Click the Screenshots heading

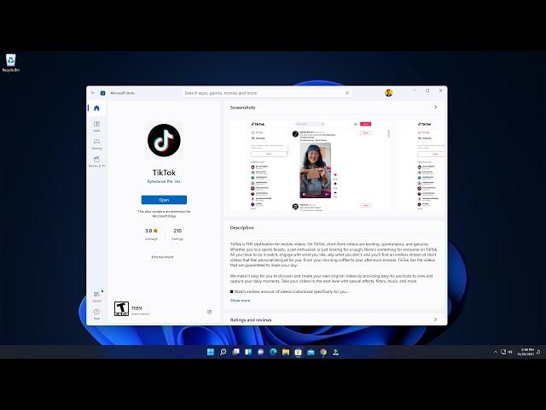point(242,108)
